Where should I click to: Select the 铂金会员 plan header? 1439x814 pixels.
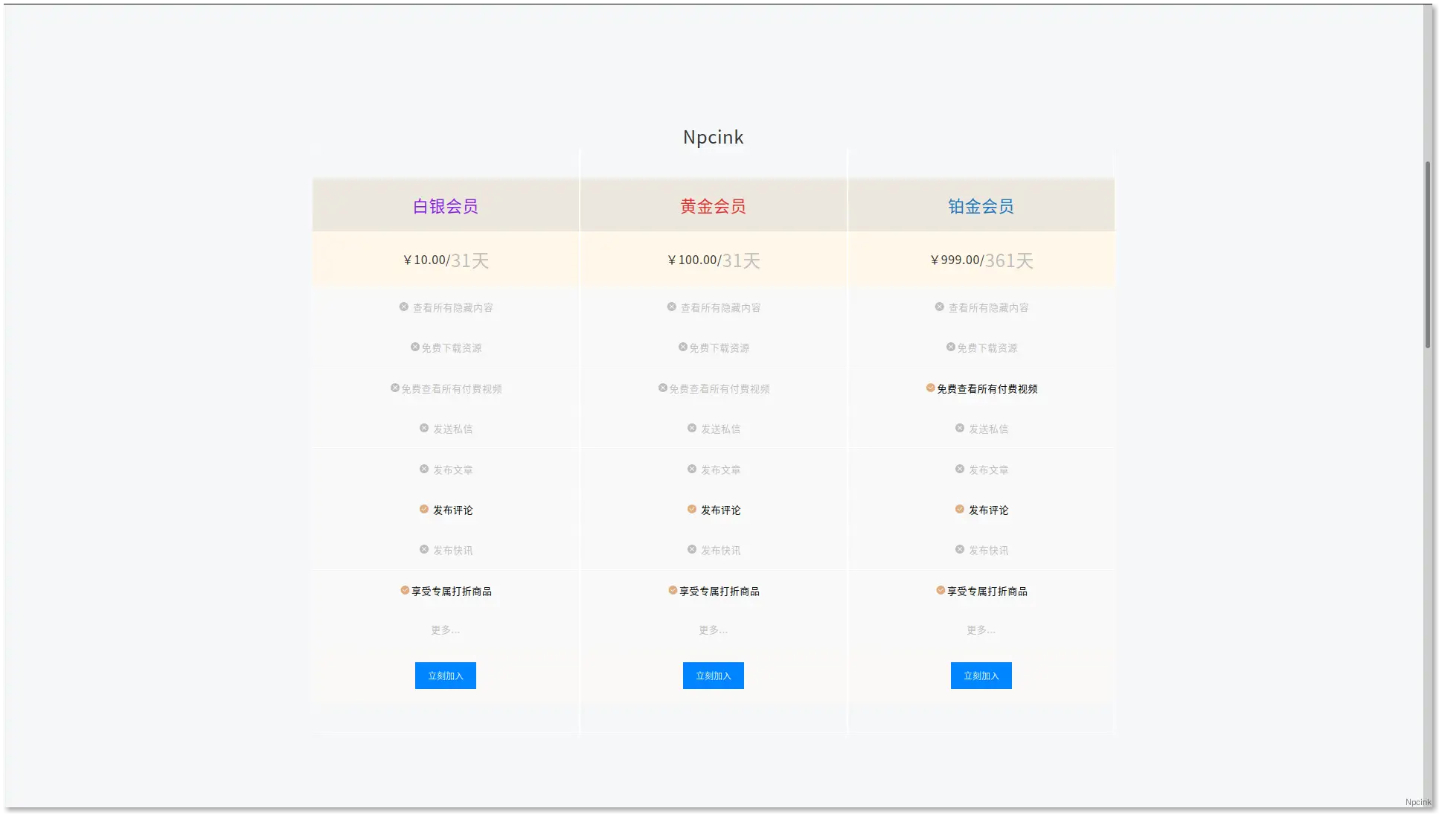point(981,206)
